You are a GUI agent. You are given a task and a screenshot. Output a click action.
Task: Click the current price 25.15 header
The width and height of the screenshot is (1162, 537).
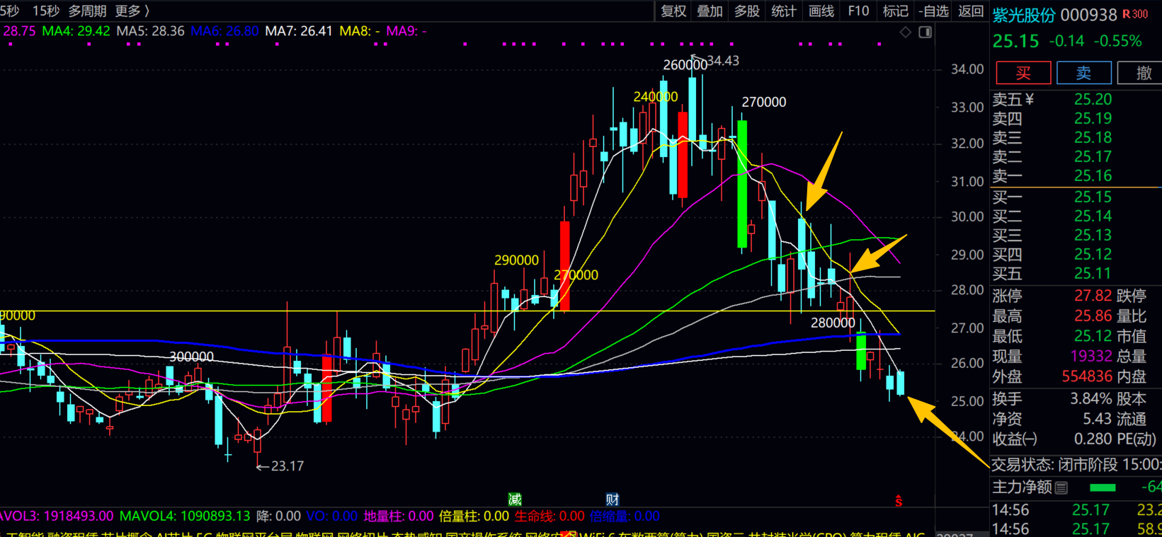coord(1015,41)
